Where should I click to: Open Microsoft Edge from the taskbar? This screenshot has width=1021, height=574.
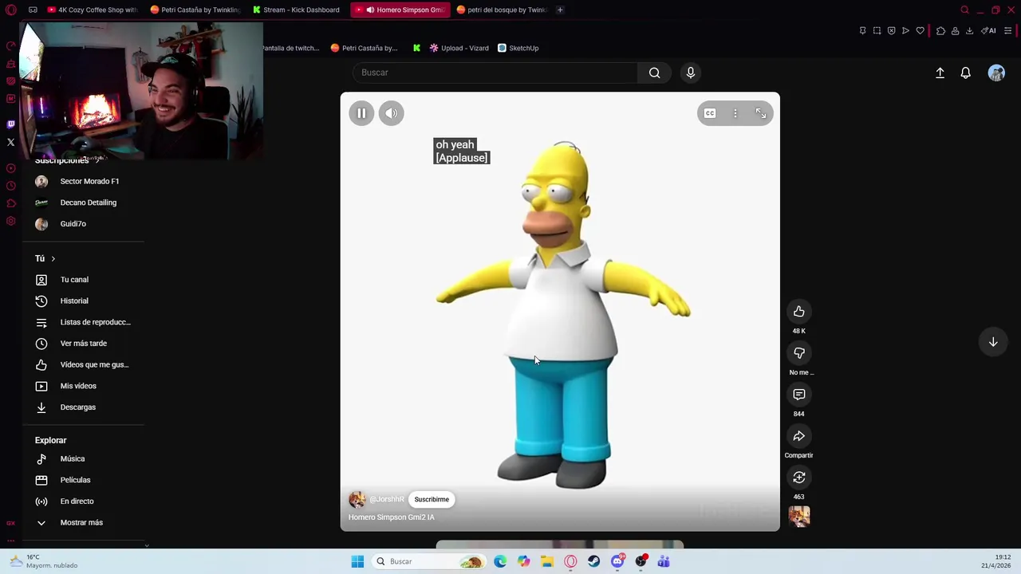point(500,561)
